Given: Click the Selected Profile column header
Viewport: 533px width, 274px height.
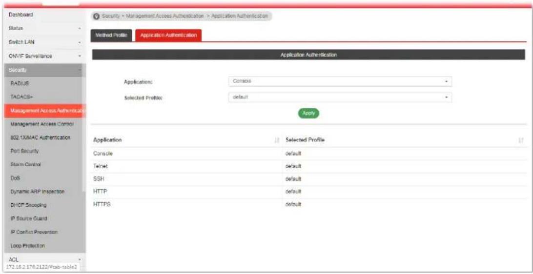Looking at the screenshot, I should 405,140.
